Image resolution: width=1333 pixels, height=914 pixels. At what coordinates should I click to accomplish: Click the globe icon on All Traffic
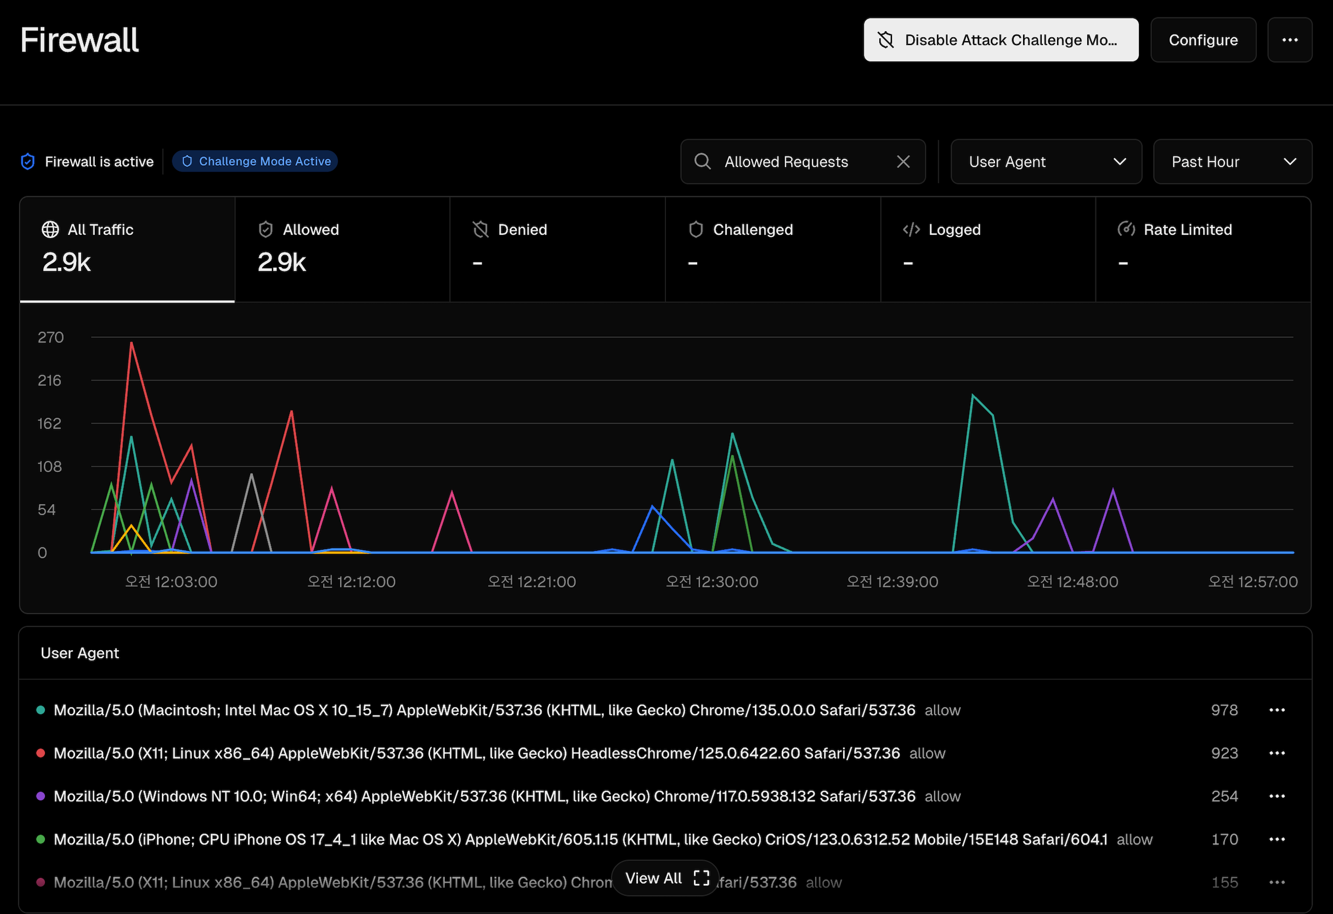(x=50, y=229)
